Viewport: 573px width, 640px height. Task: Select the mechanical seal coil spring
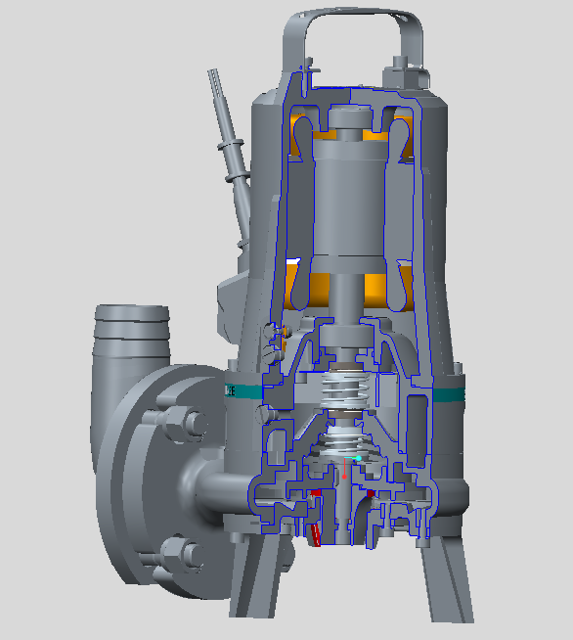coord(346,390)
